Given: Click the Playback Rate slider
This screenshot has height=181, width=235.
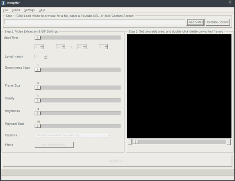Looking at the screenshot, I should (78, 126).
